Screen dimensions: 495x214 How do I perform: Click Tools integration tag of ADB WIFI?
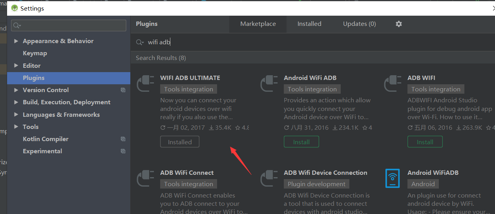tap(436, 89)
